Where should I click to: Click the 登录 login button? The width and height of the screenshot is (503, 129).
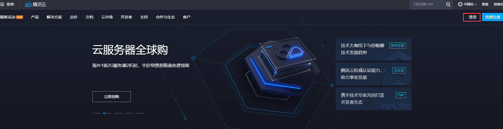472,17
